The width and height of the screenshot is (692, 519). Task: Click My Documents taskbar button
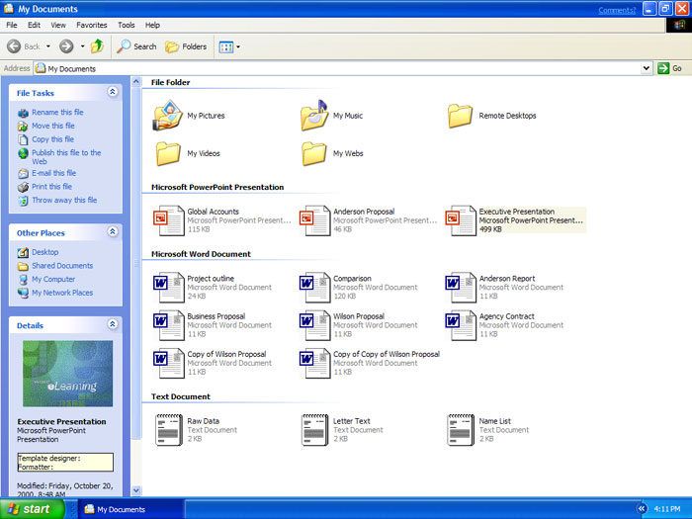pyautogui.click(x=131, y=509)
